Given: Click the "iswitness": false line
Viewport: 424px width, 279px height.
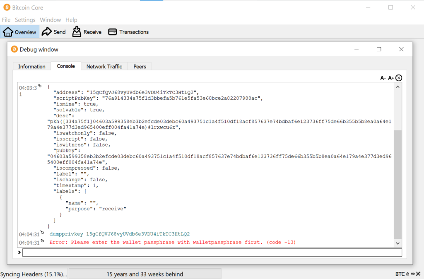Looking at the screenshot, I should pos(82,144).
